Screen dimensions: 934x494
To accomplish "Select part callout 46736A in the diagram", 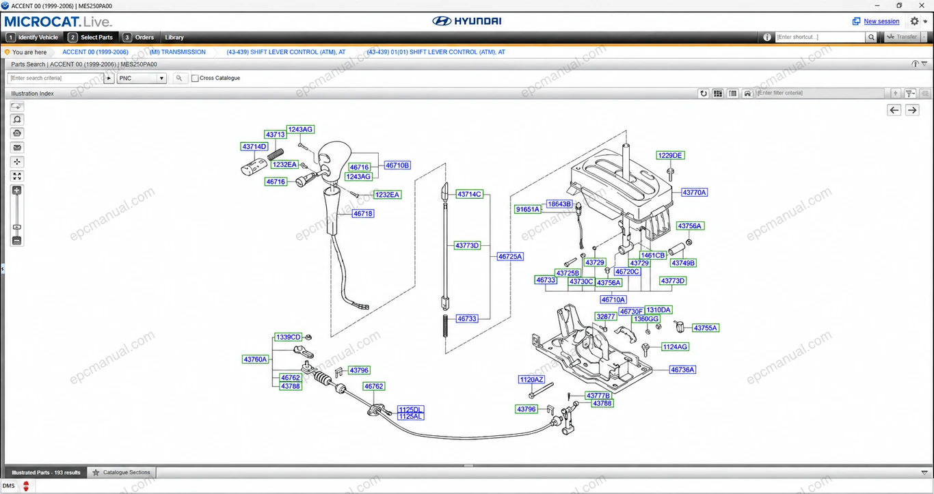I will click(682, 370).
